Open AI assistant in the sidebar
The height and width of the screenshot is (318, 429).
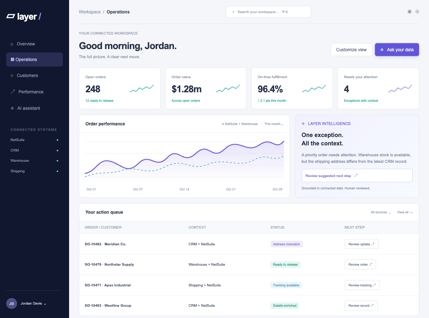point(35,108)
